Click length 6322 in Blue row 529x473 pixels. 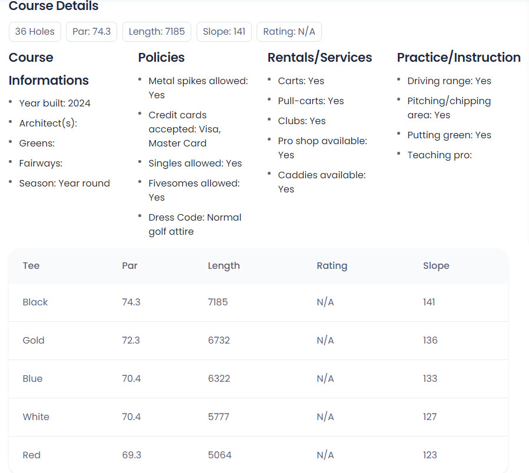click(x=219, y=378)
